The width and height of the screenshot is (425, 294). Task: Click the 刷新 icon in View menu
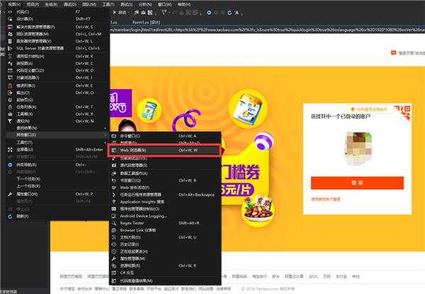10,216
